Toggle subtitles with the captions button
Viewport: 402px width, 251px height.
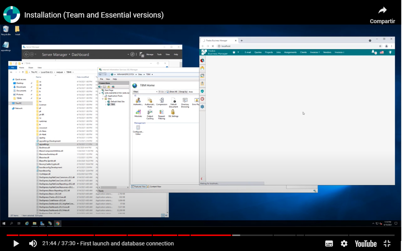329,243
